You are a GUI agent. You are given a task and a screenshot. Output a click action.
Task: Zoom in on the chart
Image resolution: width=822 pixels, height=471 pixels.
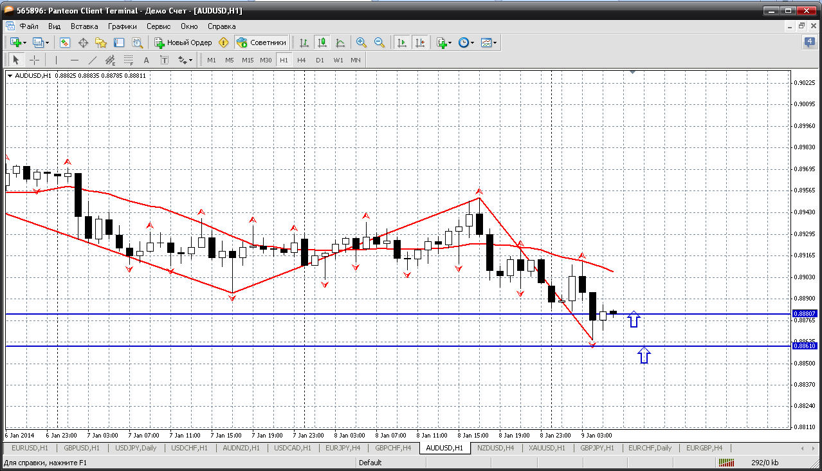[361, 42]
